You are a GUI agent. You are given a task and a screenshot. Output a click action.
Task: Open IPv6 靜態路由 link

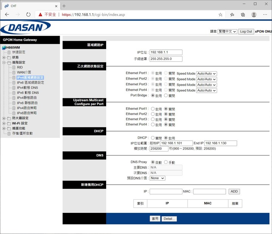[x=27, y=103]
